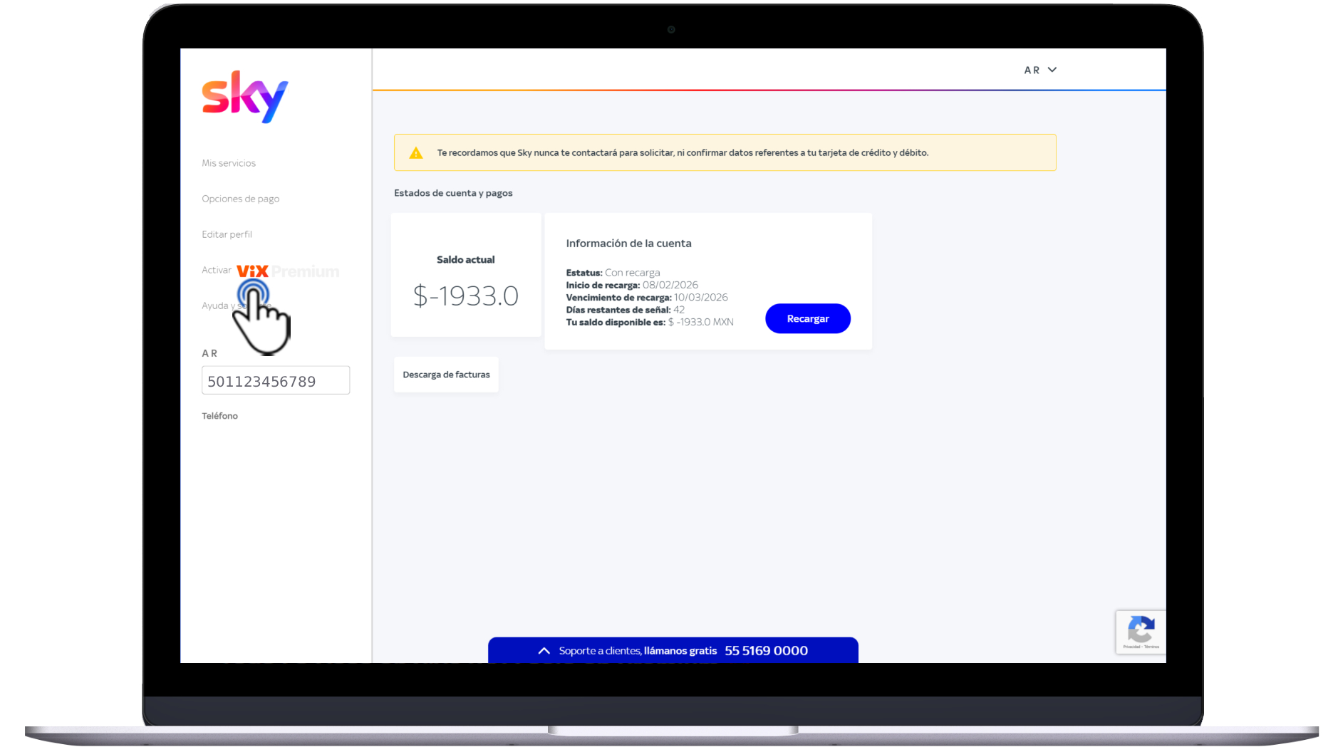1338x752 pixels.
Task: Click the ViX Premium logo
Action: 287,271
